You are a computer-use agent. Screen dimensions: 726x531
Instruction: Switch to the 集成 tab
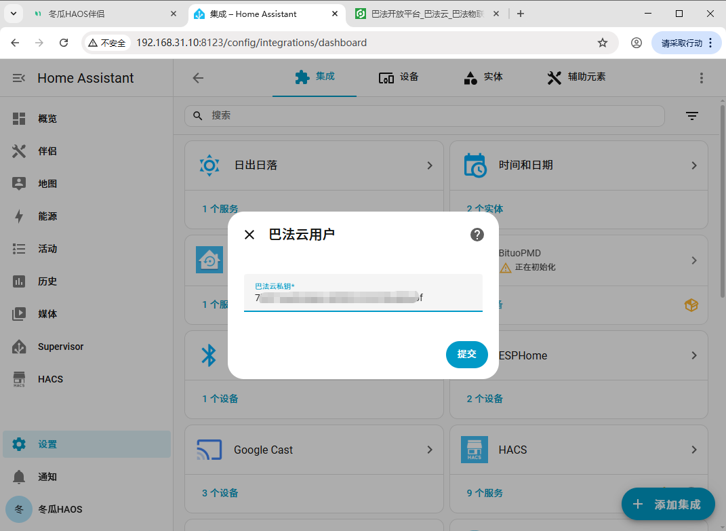tap(315, 77)
